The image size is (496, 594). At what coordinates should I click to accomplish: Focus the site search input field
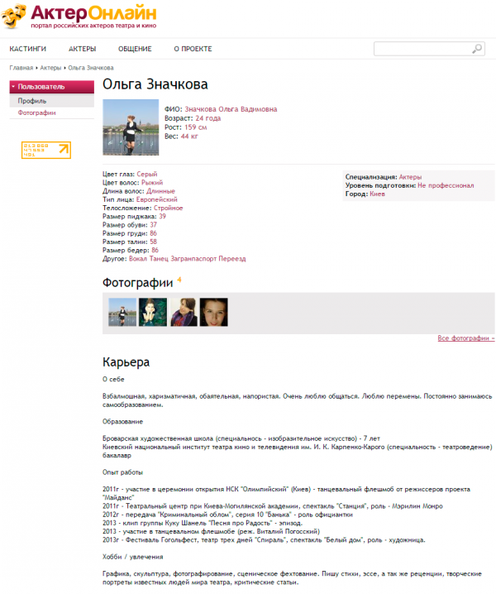click(422, 49)
